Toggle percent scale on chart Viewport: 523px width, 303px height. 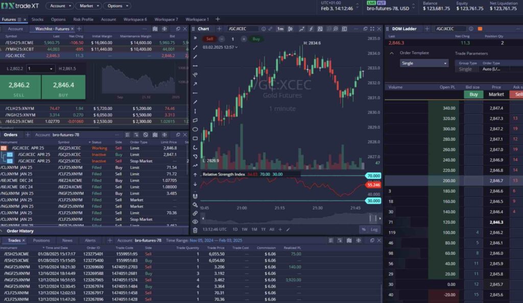[x=363, y=230]
